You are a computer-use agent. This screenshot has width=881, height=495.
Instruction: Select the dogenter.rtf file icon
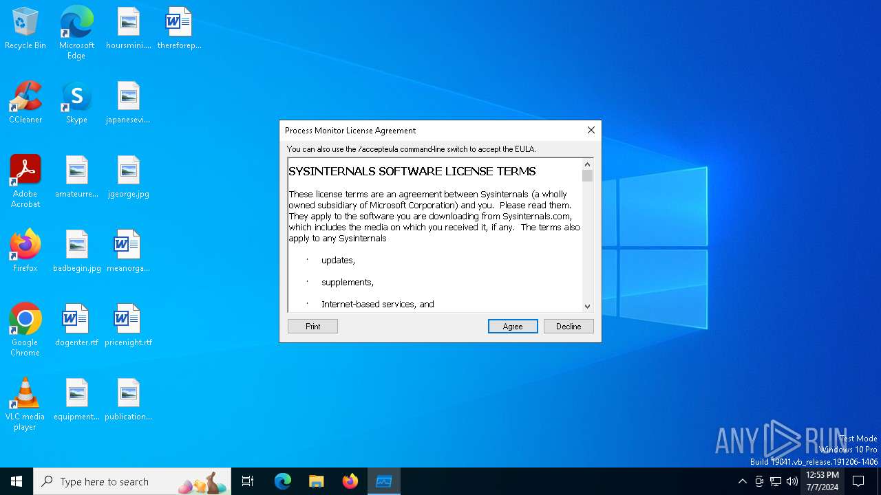[76, 326]
